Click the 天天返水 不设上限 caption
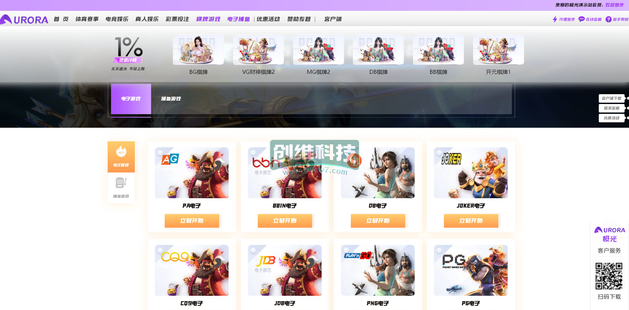Screen dimensions: 629x310 click(128, 69)
